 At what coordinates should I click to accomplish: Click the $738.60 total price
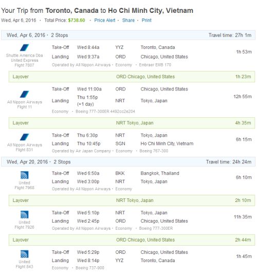77,21
